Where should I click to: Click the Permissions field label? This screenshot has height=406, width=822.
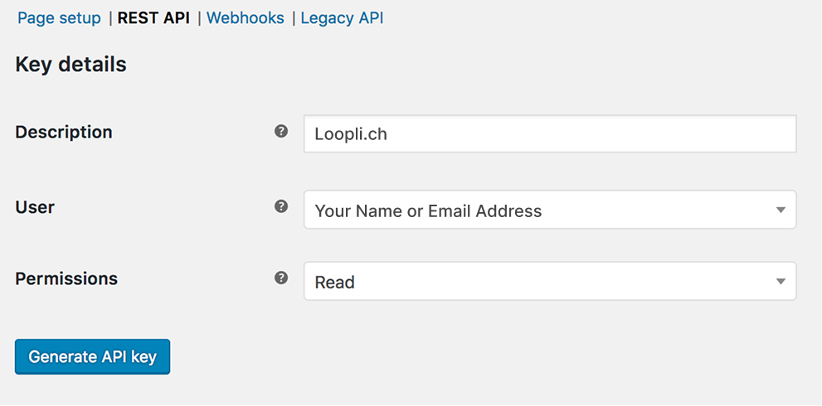point(66,278)
